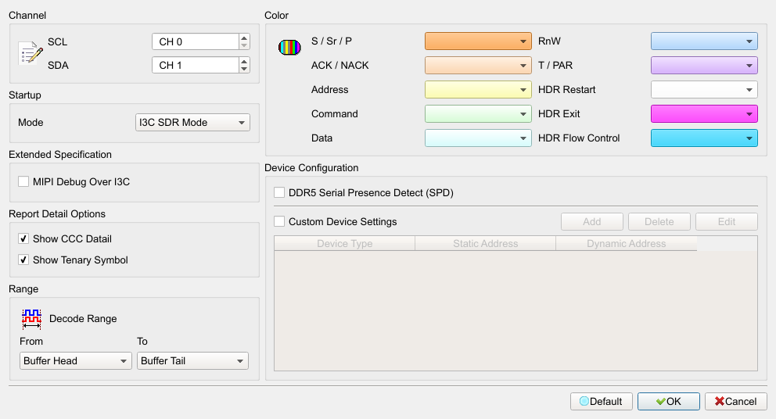Open the I3C SDR Mode dropdown
This screenshot has width=776, height=419.
pos(192,123)
